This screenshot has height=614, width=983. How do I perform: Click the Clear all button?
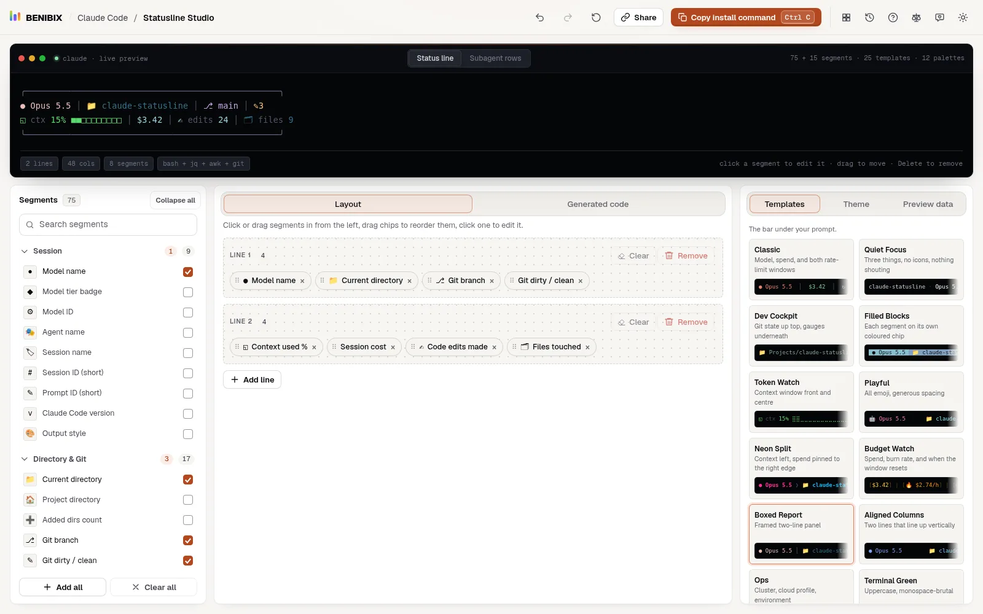[x=154, y=588]
